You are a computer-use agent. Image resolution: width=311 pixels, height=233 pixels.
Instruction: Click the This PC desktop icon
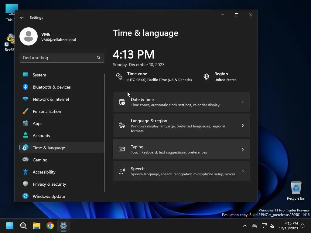[x=10, y=13]
